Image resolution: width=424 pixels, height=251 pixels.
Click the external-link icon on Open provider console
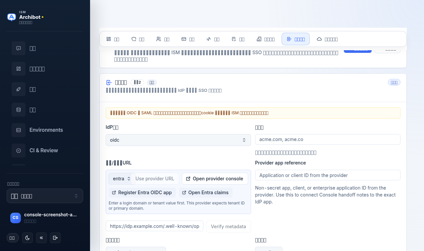pos(188,179)
